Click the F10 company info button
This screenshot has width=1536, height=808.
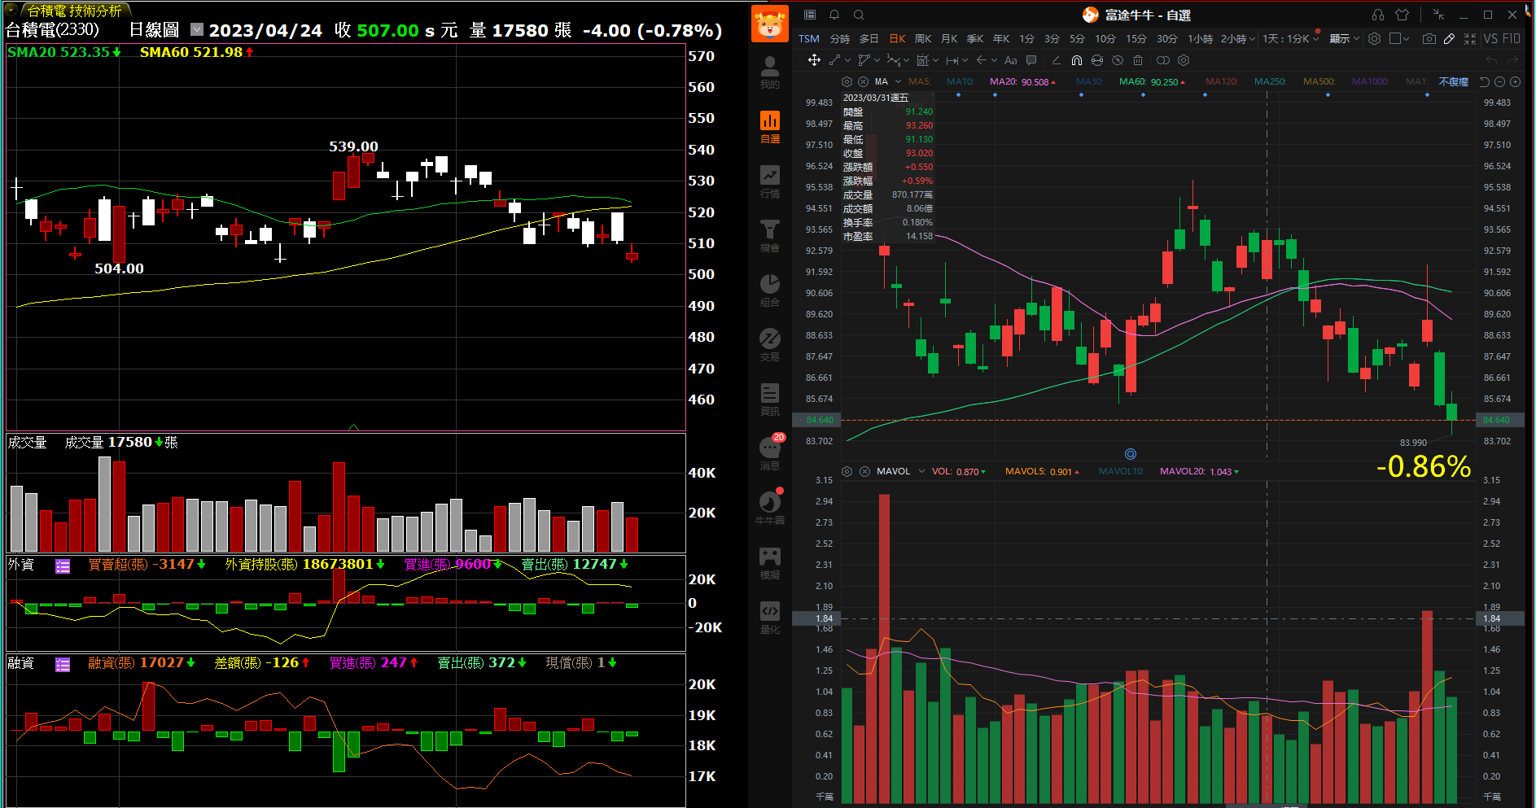[x=1512, y=38]
